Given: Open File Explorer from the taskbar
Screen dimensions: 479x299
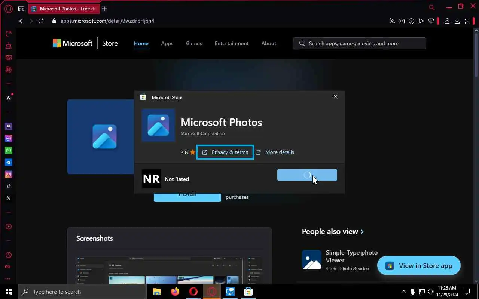Looking at the screenshot, I should pos(156,292).
